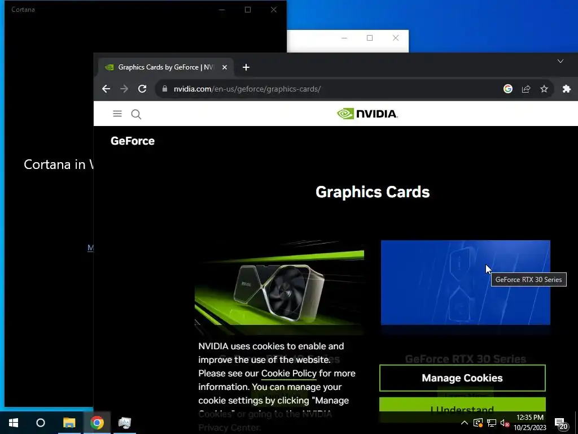Bookmark this page with the star icon
Viewport: 578px width, 434px height.
[x=544, y=89]
